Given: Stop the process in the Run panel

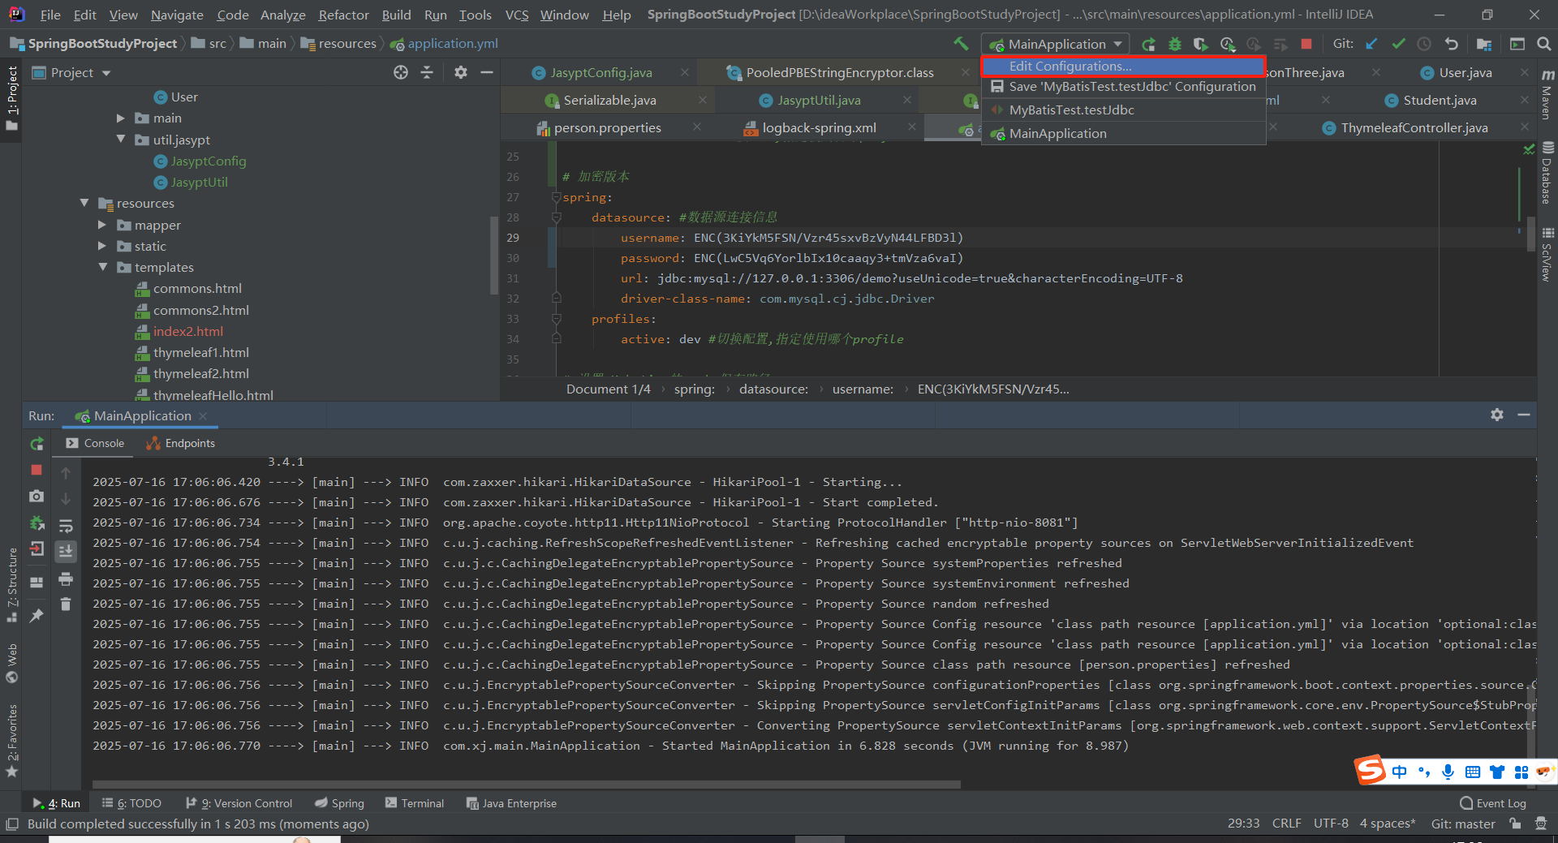Looking at the screenshot, I should [x=37, y=470].
